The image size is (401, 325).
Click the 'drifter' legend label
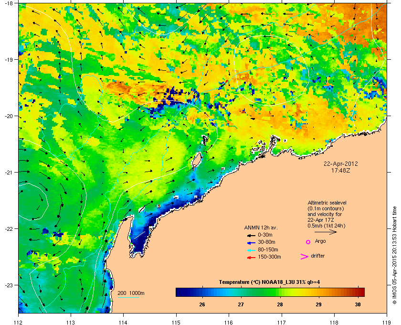(x=317, y=256)
